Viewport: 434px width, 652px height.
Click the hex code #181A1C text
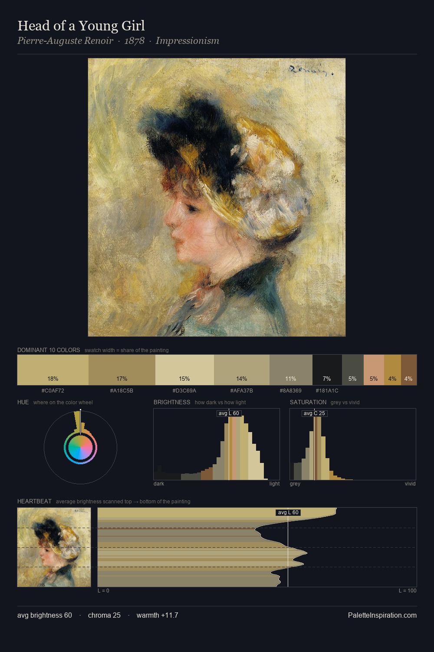click(x=327, y=391)
